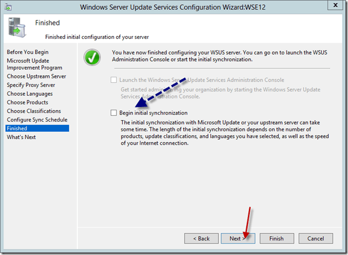Screen dimensions: 348x255
Task: Click the Back button
Action: click(202, 238)
